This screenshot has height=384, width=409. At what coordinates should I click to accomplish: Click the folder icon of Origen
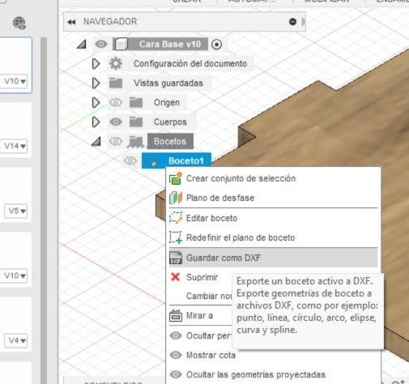136,102
